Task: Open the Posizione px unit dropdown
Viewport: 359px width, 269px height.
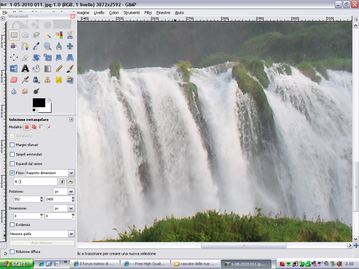Action: (x=71, y=192)
